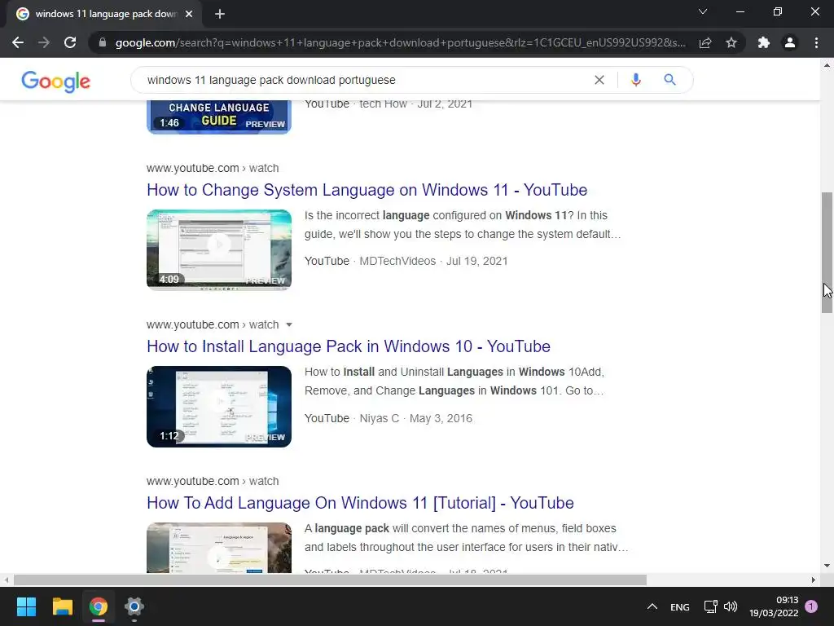The image size is (834, 626).
Task: Click the vertical scrollbar down arrow
Action: 827,566
